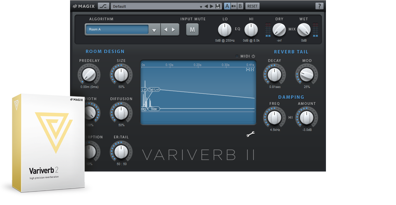Click the 50 : 50 ER:Tail value

[x=122, y=164]
